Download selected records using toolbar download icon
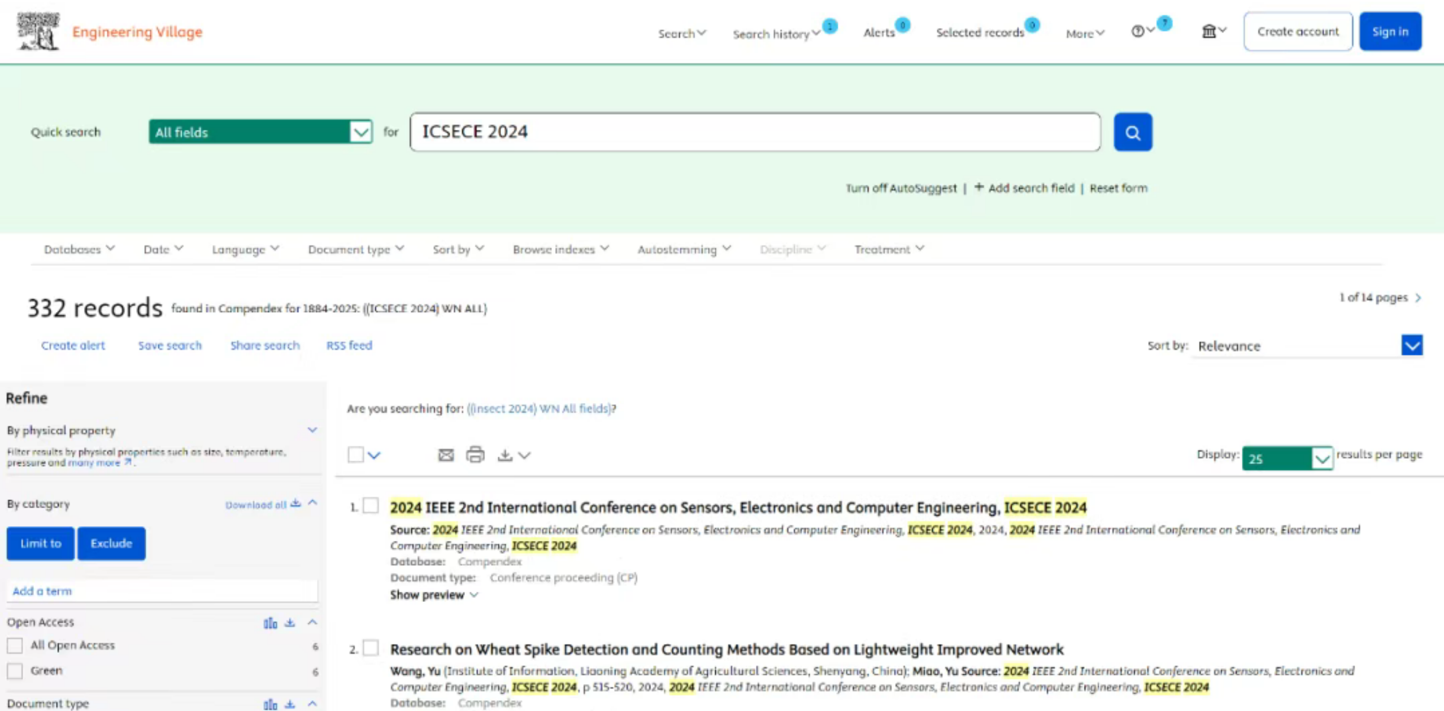Image resolution: width=1444 pixels, height=711 pixels. point(504,455)
